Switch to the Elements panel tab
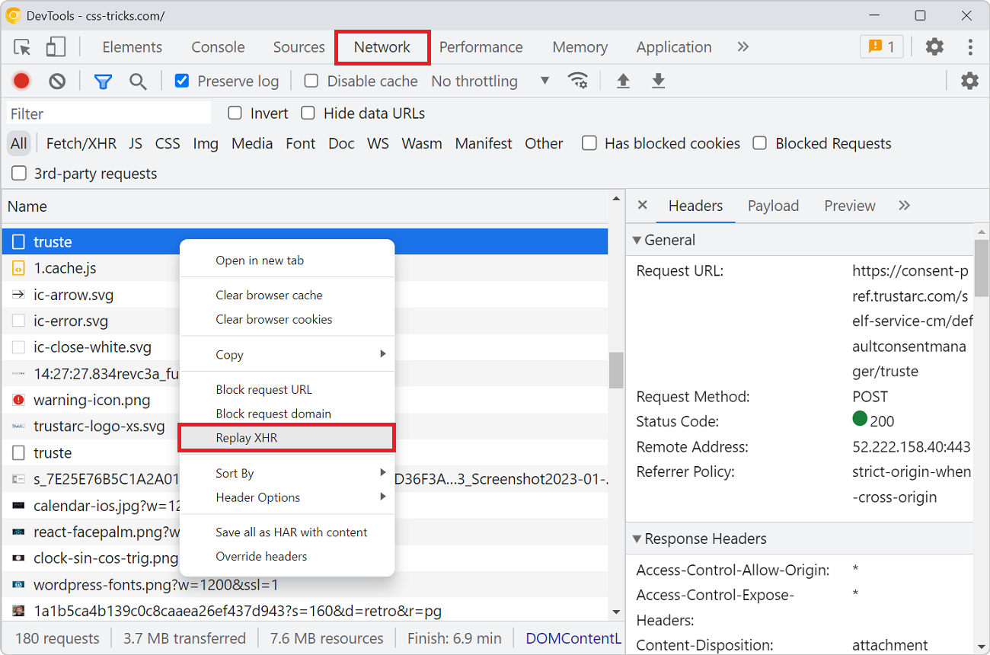990x655 pixels. coord(133,47)
